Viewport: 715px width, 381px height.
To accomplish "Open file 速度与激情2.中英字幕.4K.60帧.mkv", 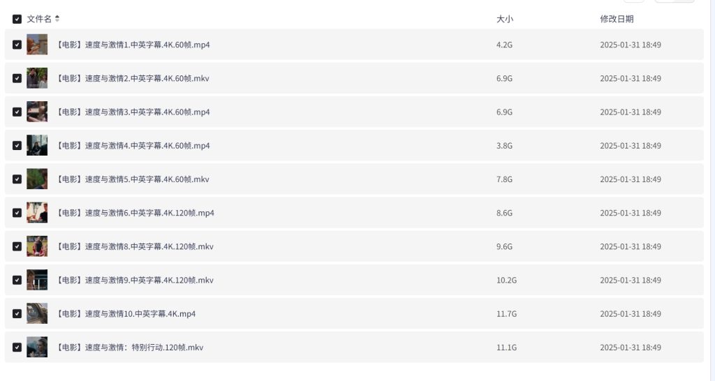I will pyautogui.click(x=132, y=78).
